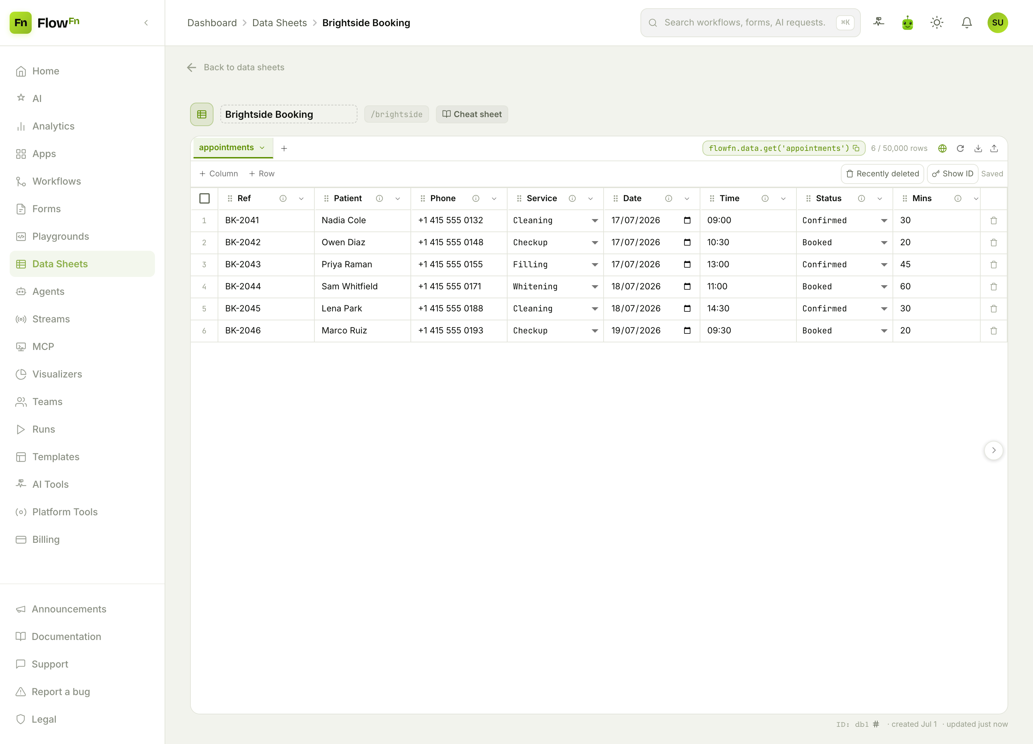Click the data sheet table icon beside title
Screen dimensions: 1033x744
(x=202, y=114)
